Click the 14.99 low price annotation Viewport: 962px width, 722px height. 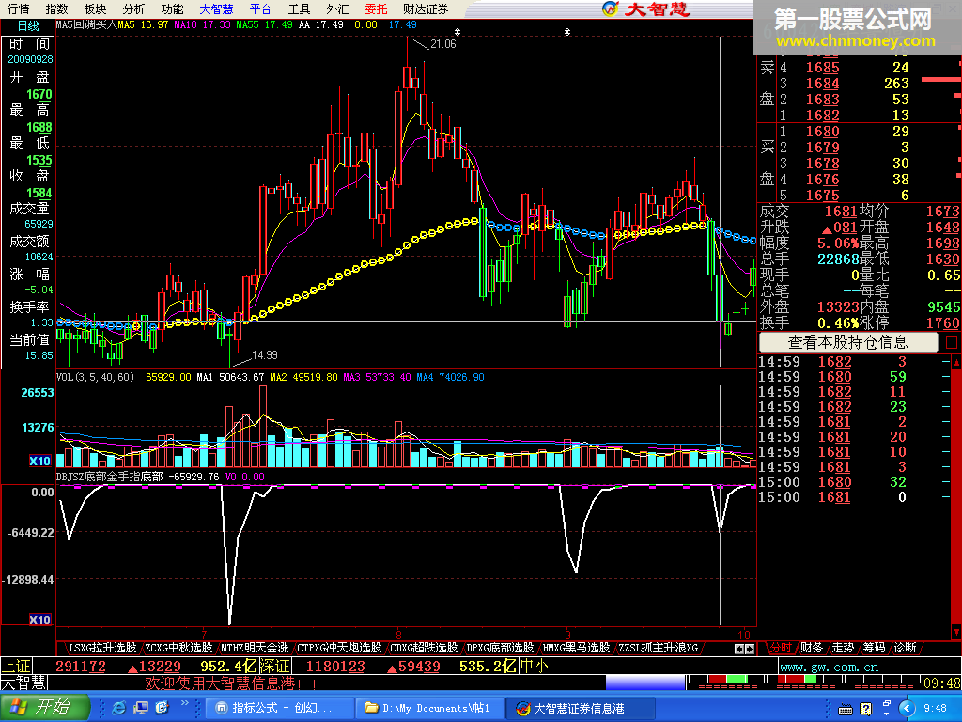click(x=264, y=355)
